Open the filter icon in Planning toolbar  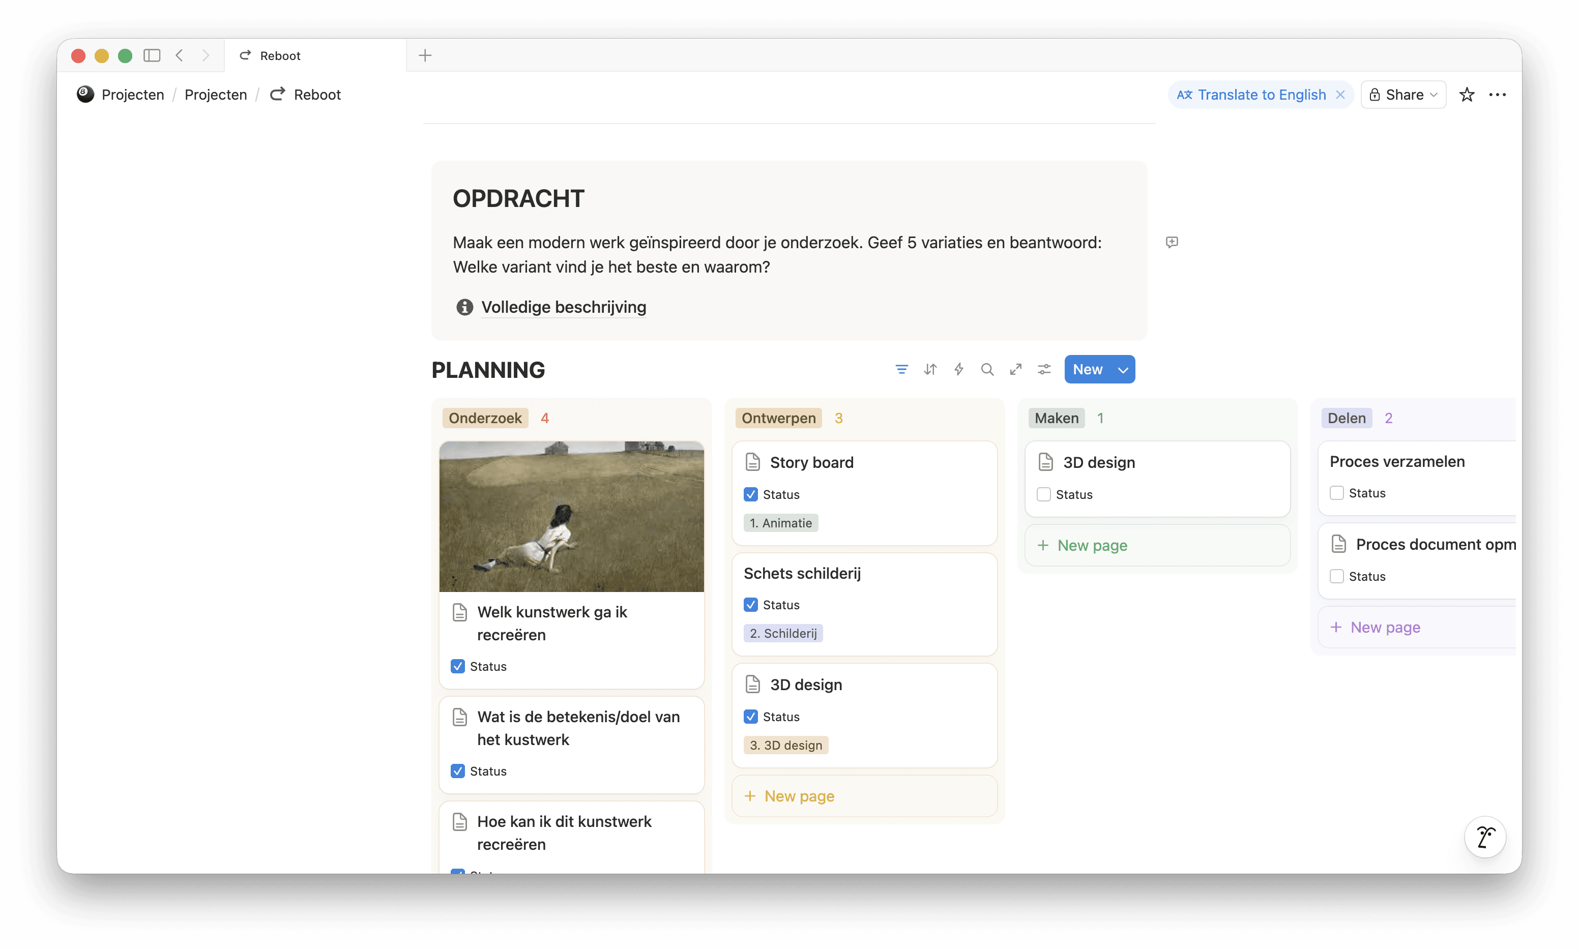point(901,370)
